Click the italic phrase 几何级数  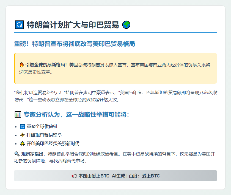[208, 93]
